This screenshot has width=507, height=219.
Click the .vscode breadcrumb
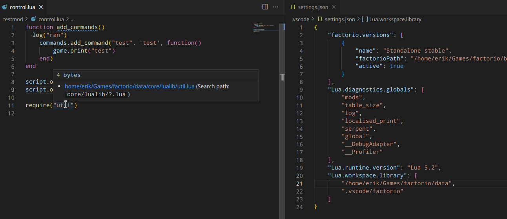pos(301,19)
